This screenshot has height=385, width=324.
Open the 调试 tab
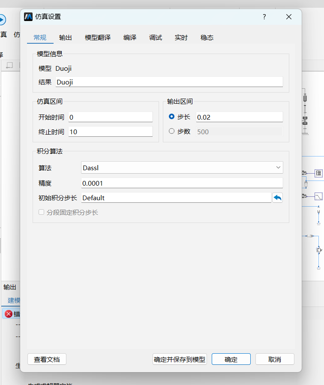pyautogui.click(x=156, y=38)
